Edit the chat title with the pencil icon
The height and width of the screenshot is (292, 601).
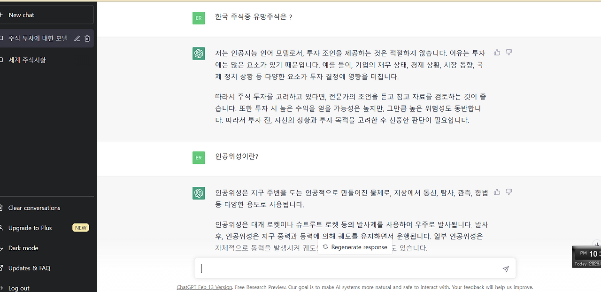77,38
